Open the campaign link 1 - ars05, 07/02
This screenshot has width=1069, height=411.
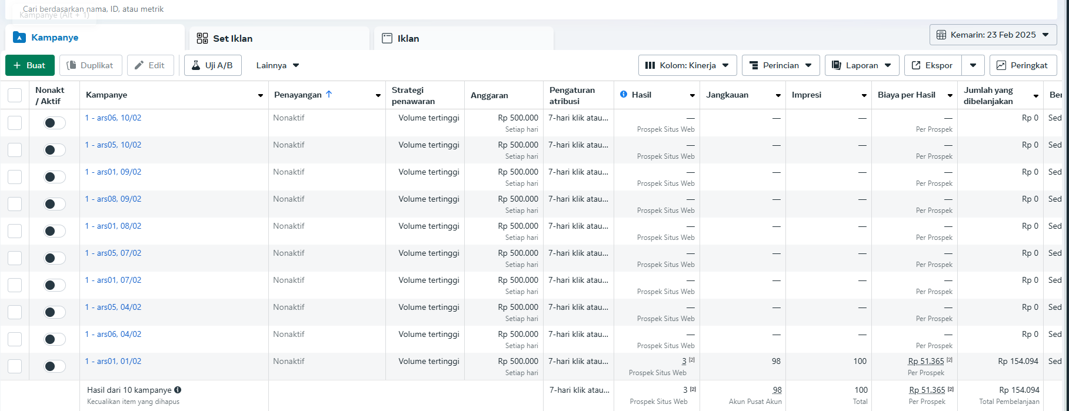(113, 253)
